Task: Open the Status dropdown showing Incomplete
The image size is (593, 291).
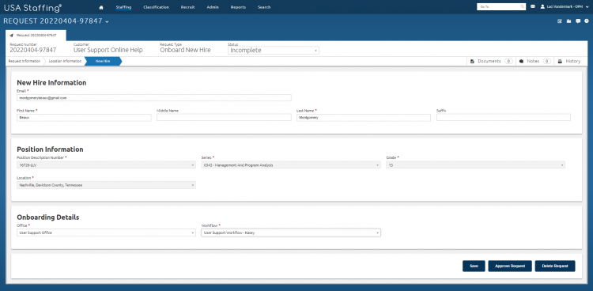Action: click(274, 51)
